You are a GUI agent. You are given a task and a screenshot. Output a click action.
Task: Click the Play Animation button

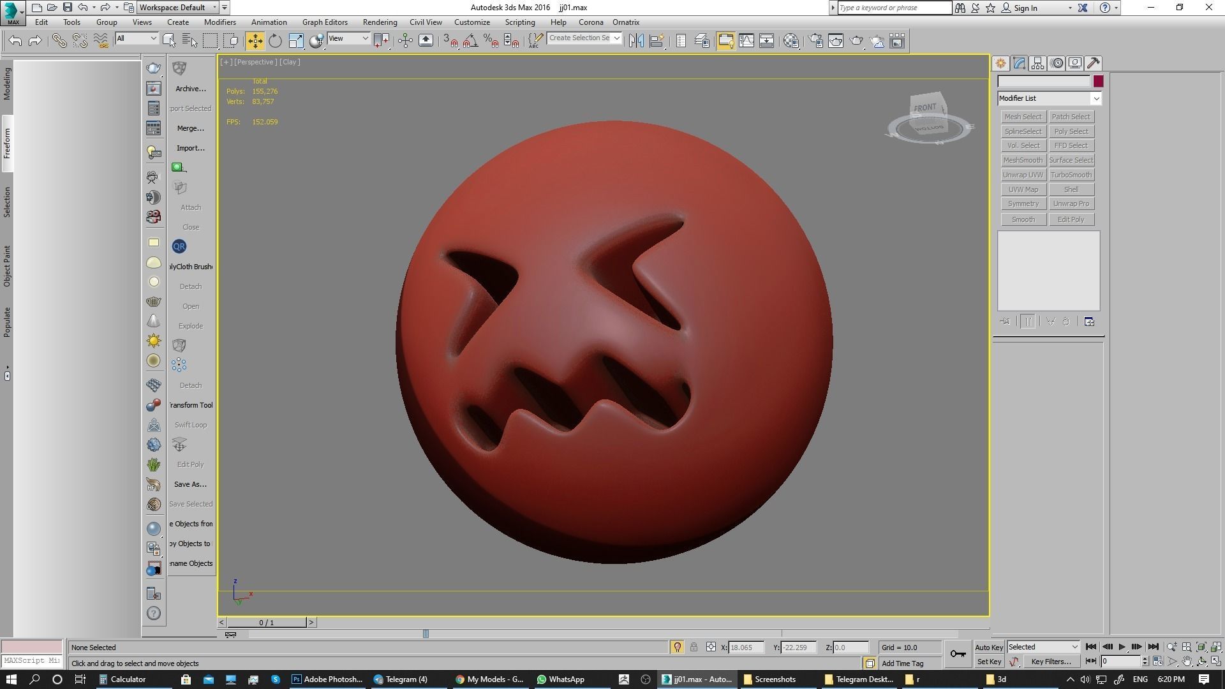click(x=1122, y=647)
